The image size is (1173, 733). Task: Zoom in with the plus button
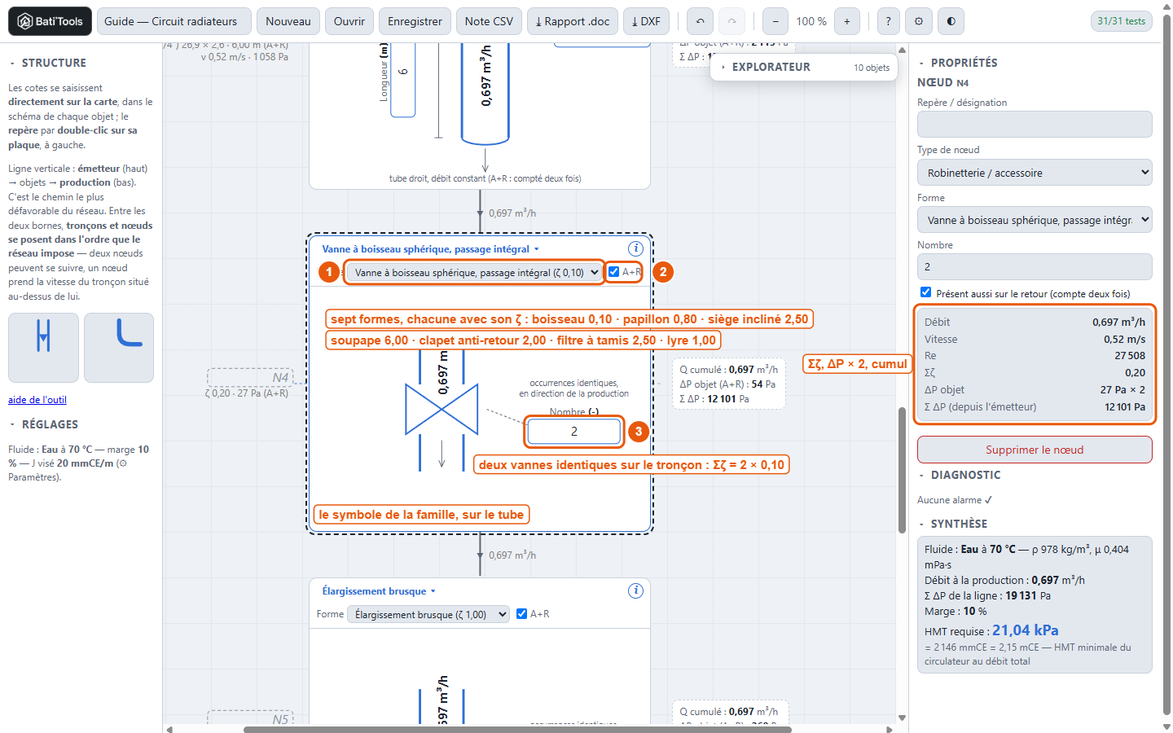tap(847, 21)
